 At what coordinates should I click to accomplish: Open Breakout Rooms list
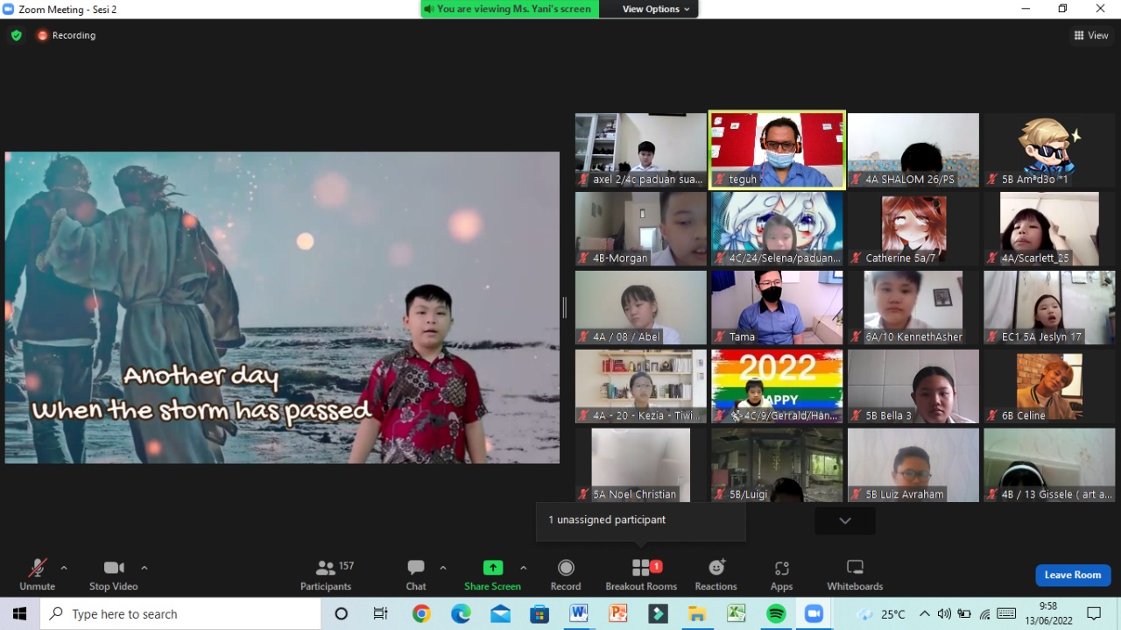pos(641,575)
